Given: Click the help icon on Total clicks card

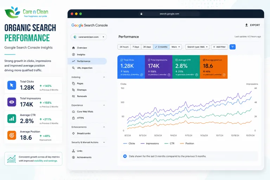Looking at the screenshot, I should (x=142, y=75).
